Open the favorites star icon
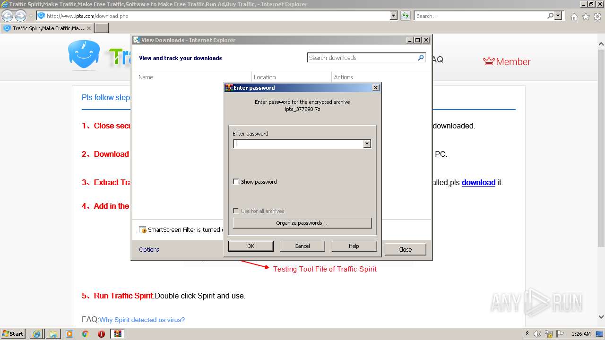The height and width of the screenshot is (340, 605). click(x=586, y=17)
